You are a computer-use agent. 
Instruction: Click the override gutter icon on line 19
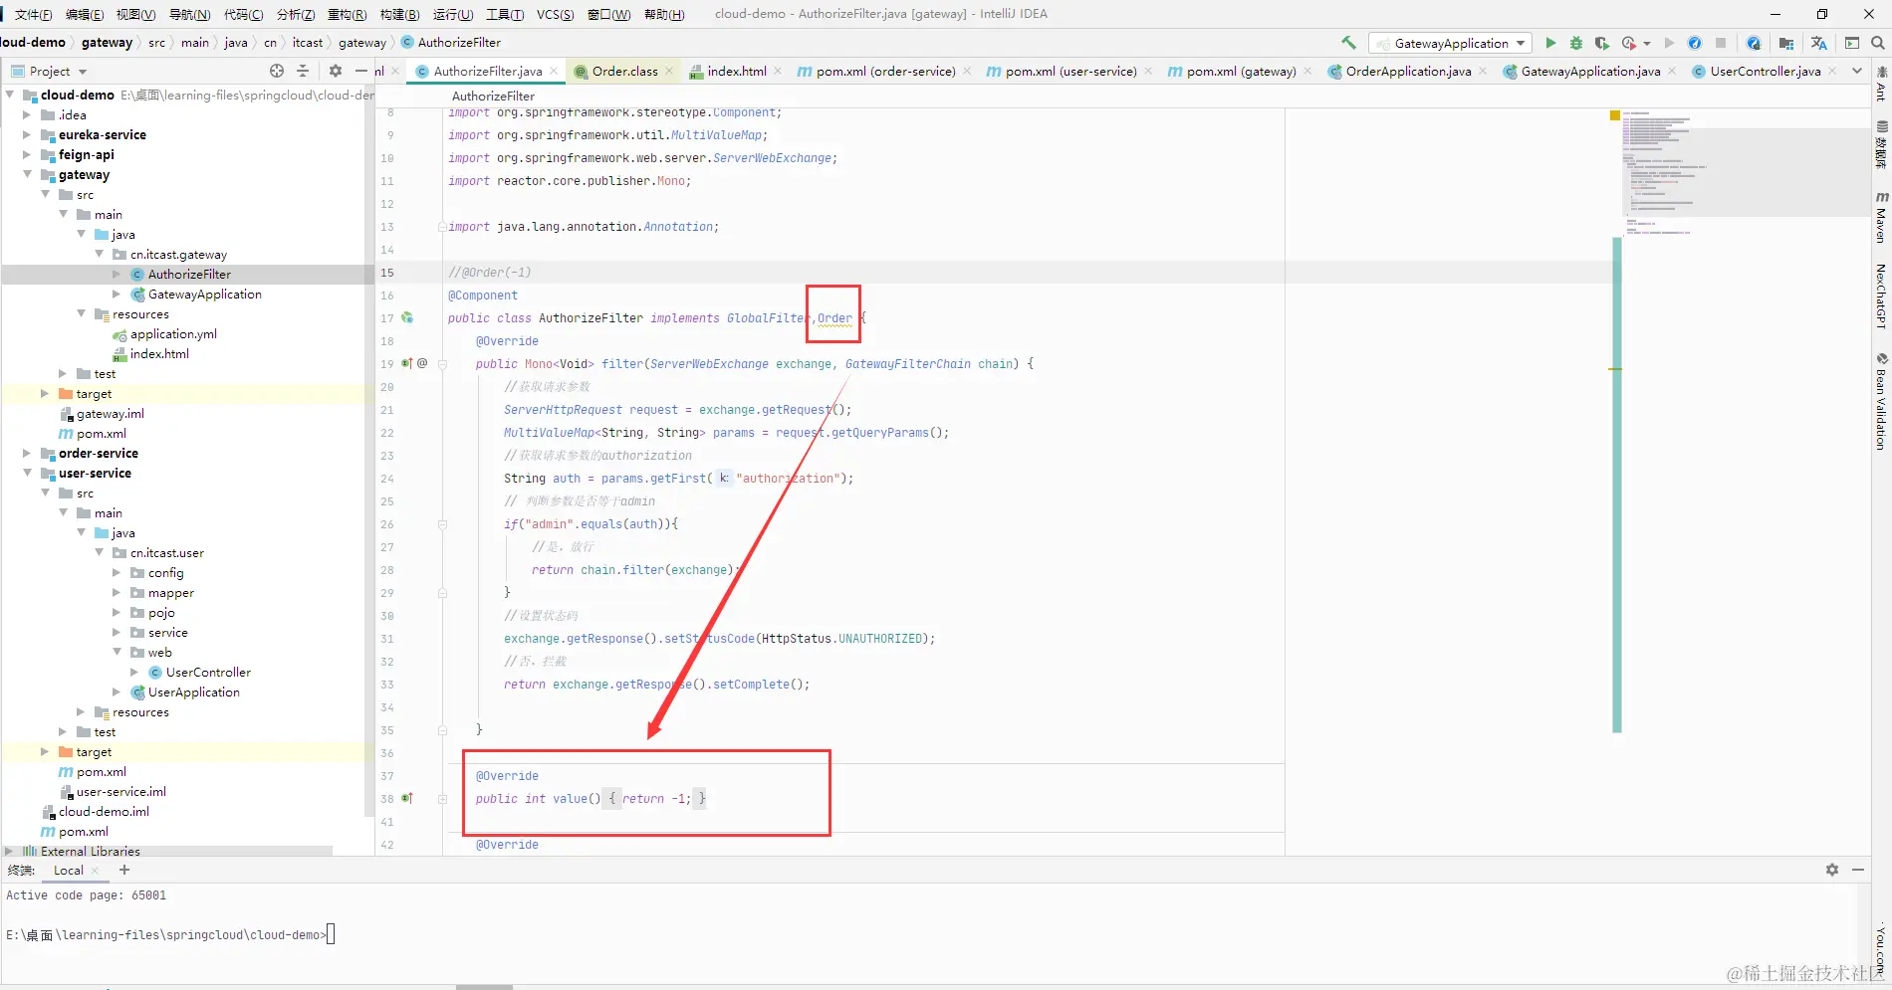tap(407, 364)
